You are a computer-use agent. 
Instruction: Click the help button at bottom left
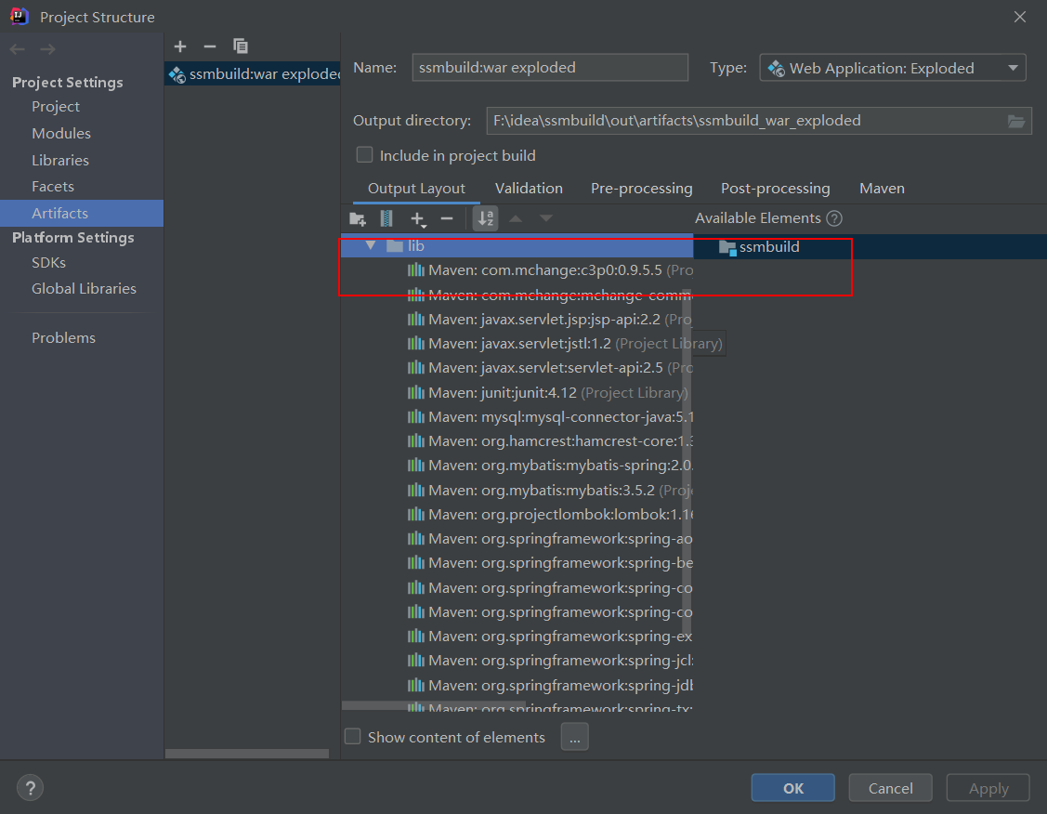pos(30,787)
